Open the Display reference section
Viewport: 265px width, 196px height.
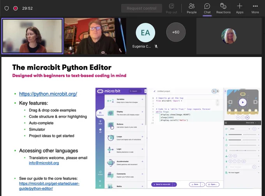pos(125,113)
